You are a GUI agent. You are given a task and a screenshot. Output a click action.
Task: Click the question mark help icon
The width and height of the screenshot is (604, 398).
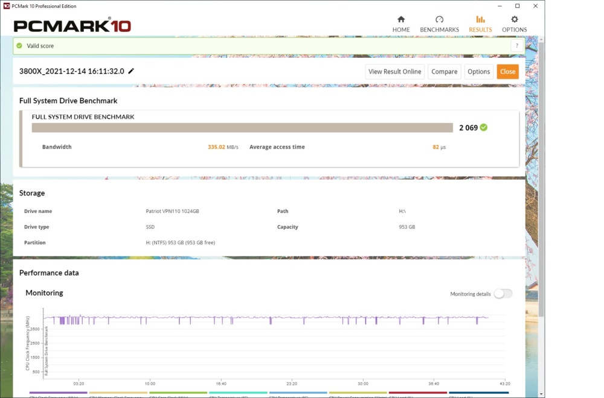click(517, 46)
